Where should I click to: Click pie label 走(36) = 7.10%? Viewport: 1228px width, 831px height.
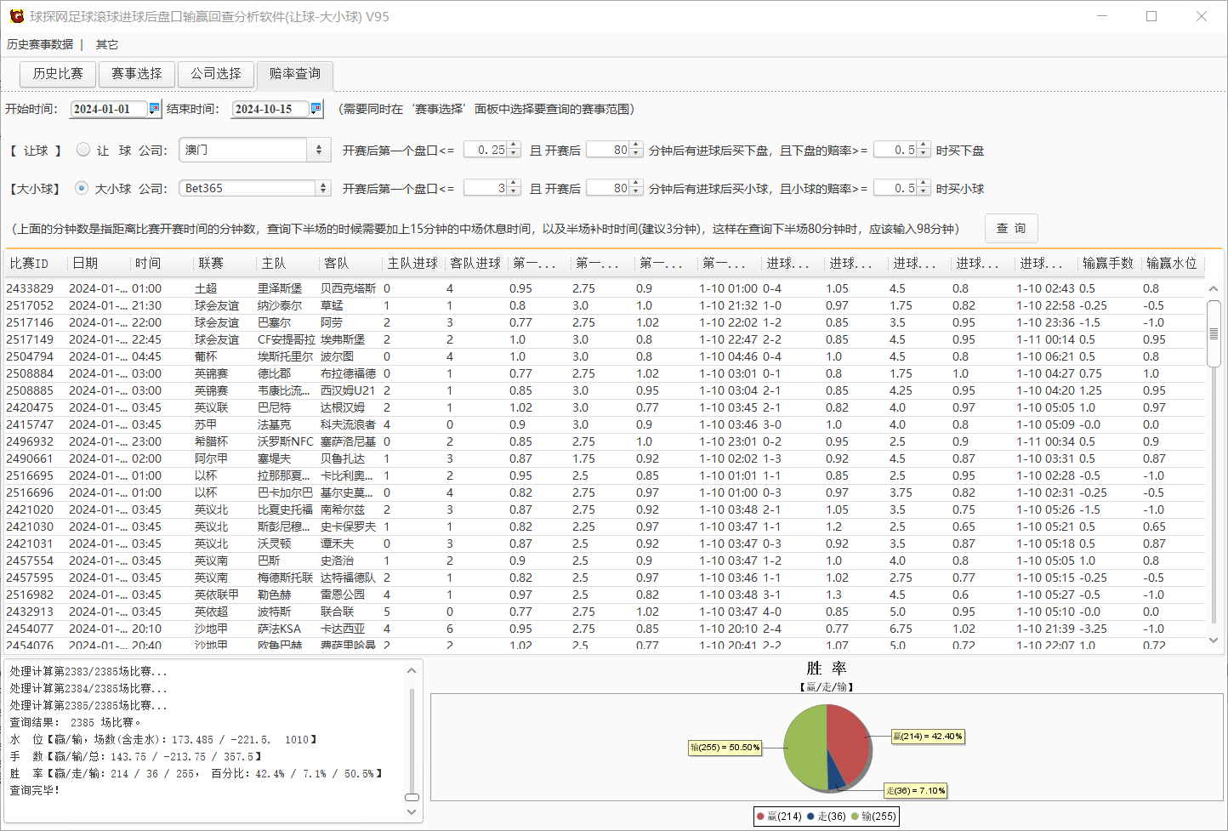click(x=916, y=790)
